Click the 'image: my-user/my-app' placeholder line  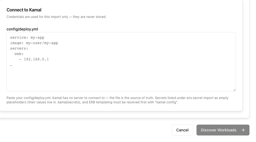tap(34, 43)
